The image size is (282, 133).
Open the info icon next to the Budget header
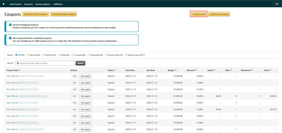(176, 70)
